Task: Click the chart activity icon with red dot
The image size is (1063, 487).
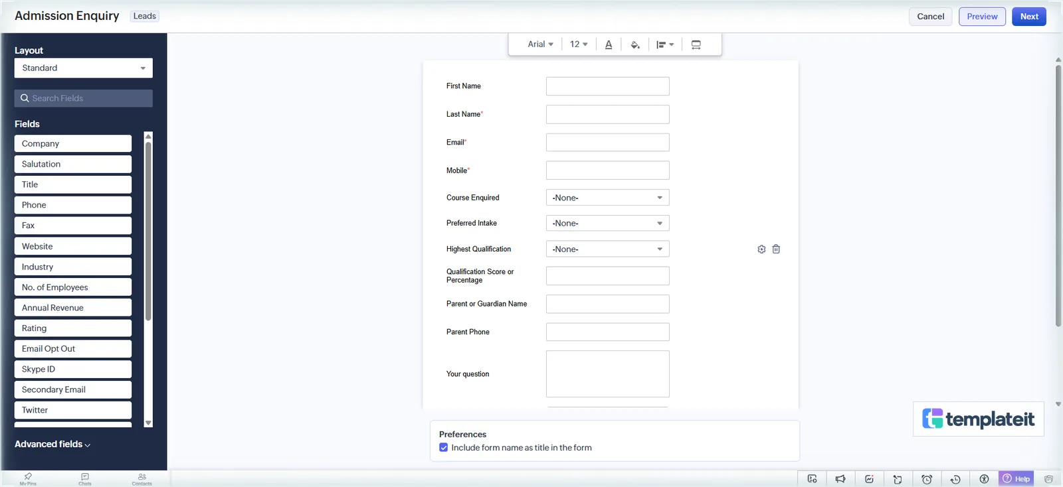Action: [x=869, y=479]
